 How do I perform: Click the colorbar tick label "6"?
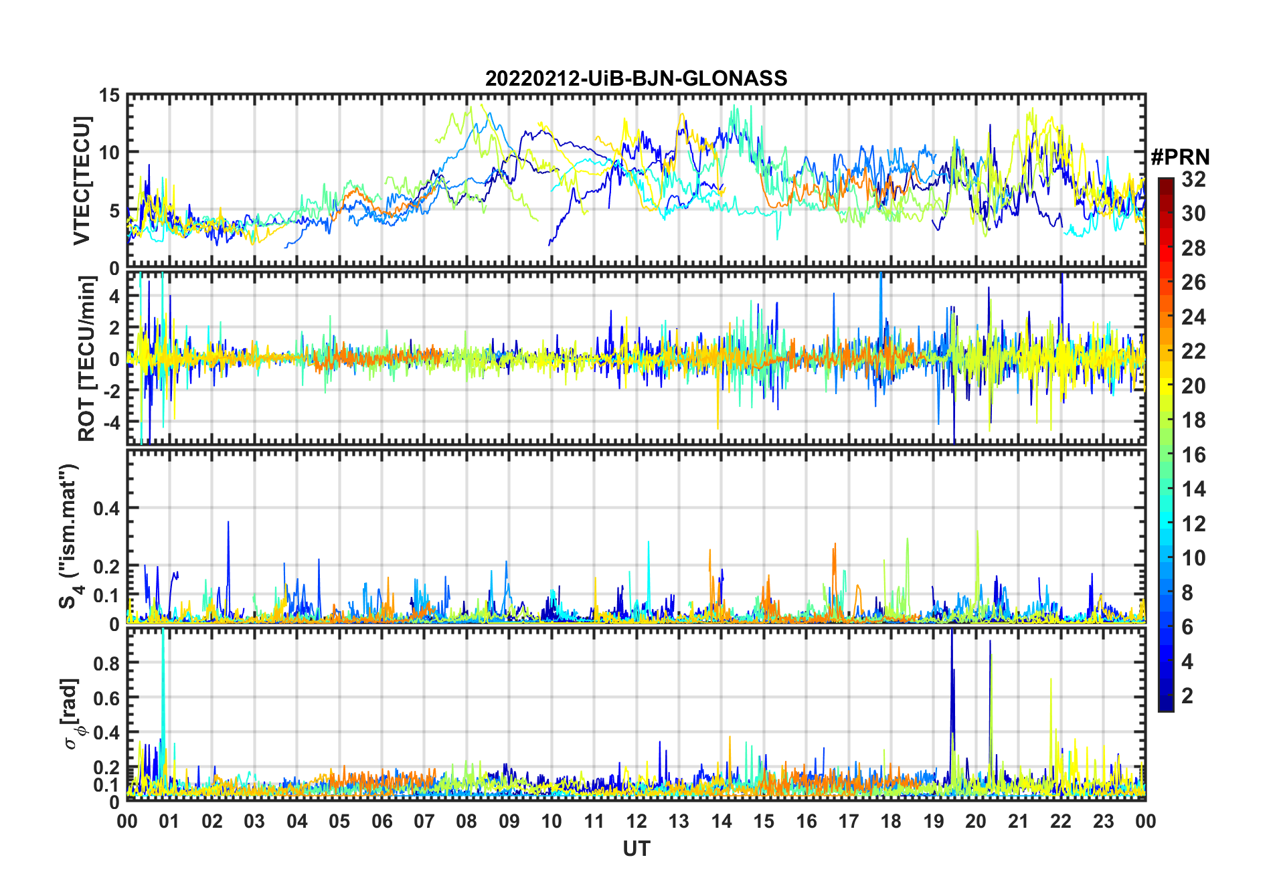tap(1187, 627)
